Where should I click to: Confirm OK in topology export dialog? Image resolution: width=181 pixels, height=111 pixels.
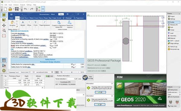[100, 92]
